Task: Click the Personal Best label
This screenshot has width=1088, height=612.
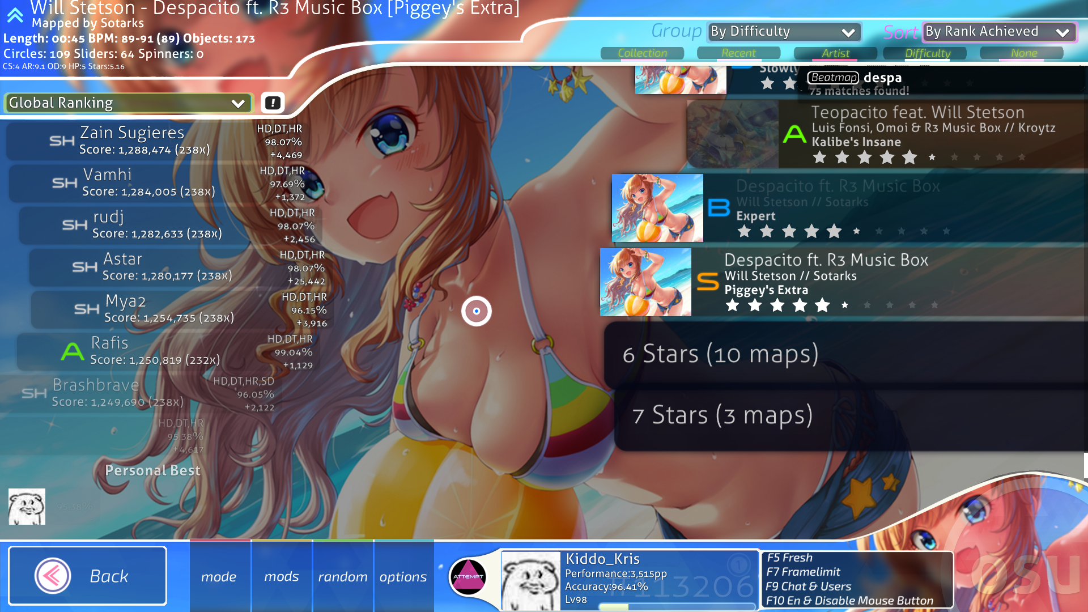Action: (152, 470)
